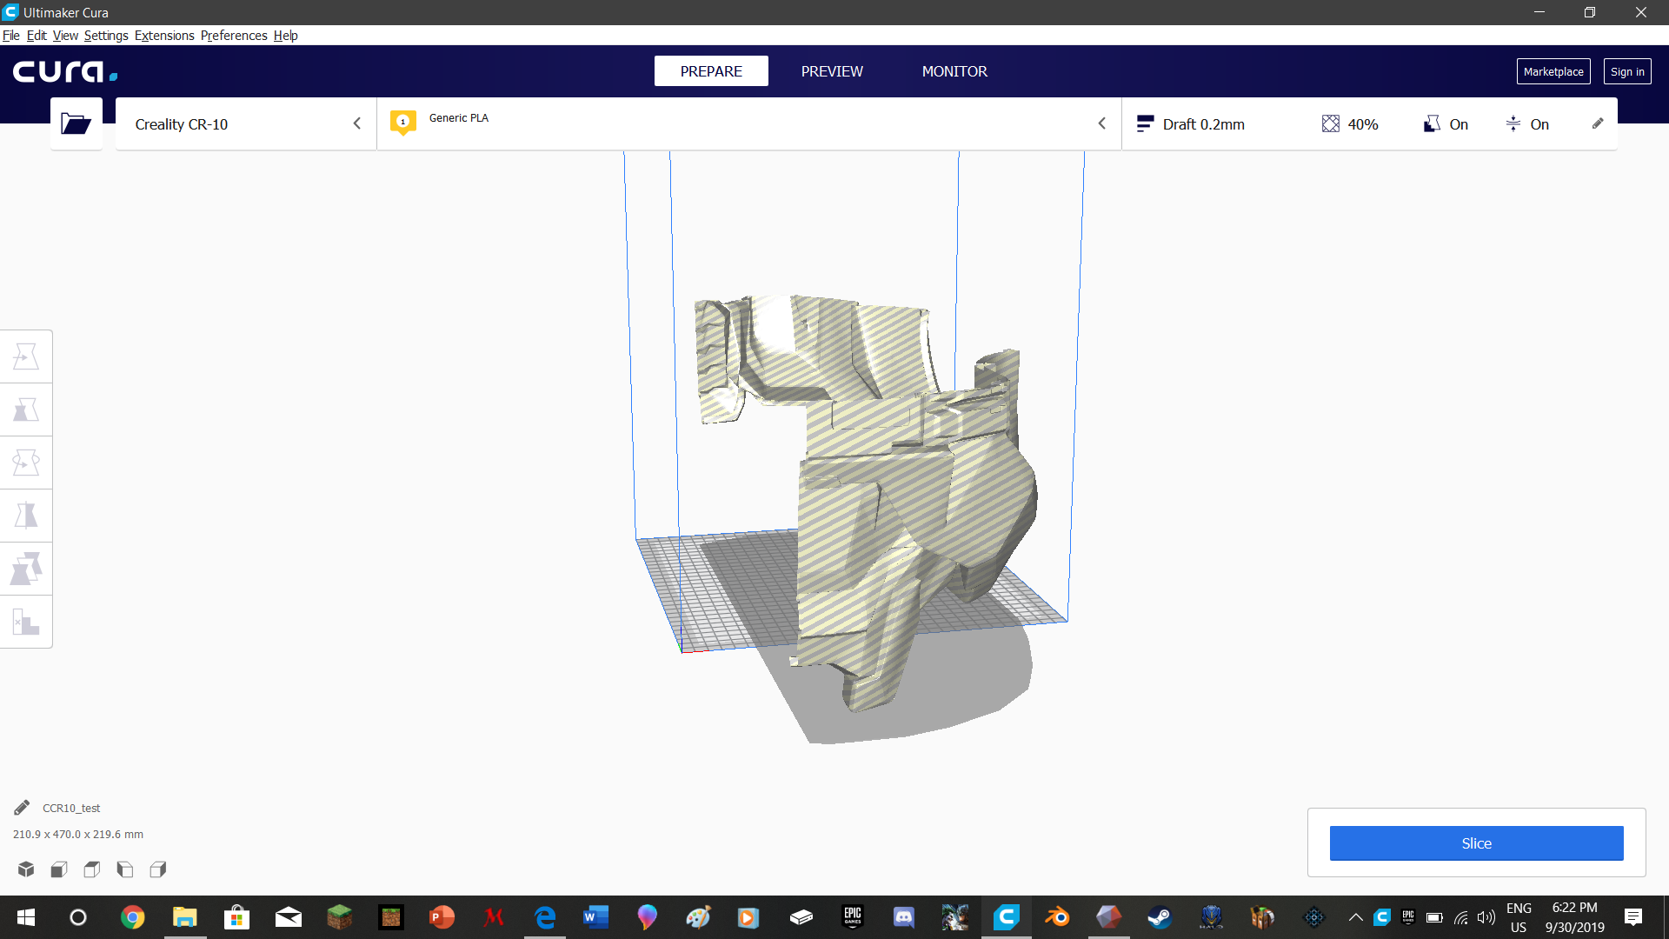
Task: Expand the Creality CR-10 printer selector
Action: 246,123
